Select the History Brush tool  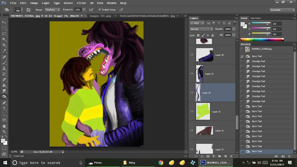pyautogui.click(x=4, y=74)
